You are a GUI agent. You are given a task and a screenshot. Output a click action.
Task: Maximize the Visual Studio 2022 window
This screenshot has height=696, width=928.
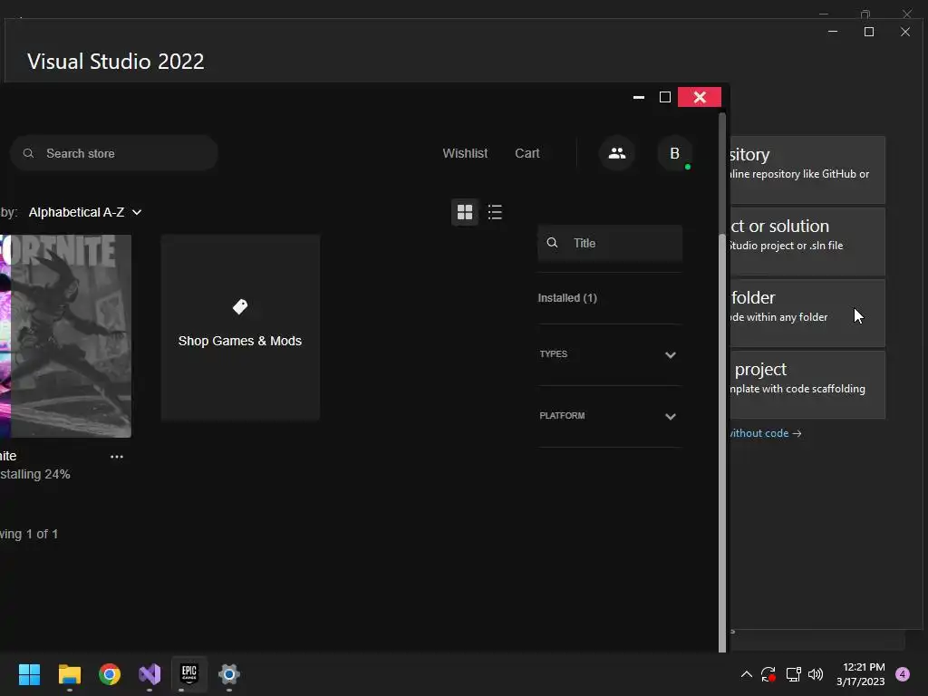pos(869,32)
